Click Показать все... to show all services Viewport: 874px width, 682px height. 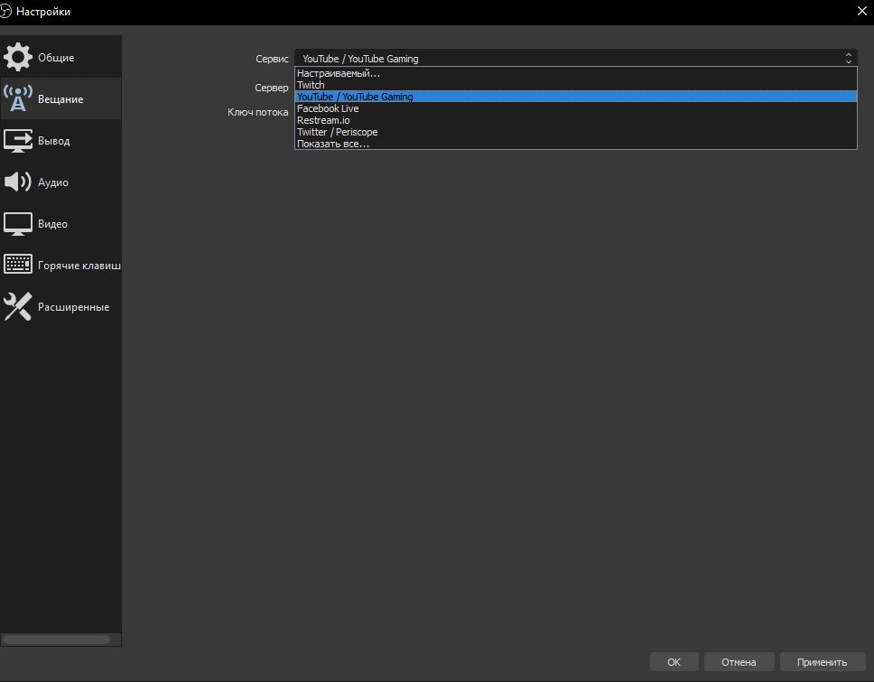pos(333,144)
